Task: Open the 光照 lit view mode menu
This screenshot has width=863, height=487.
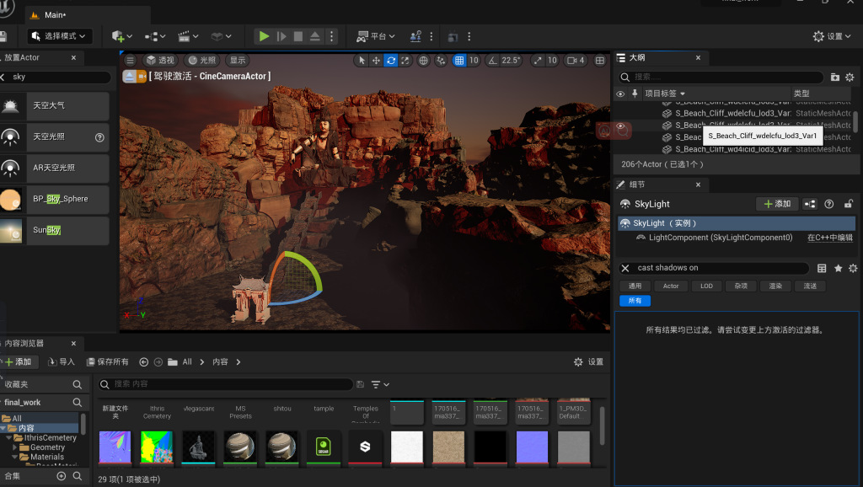Action: [x=202, y=60]
